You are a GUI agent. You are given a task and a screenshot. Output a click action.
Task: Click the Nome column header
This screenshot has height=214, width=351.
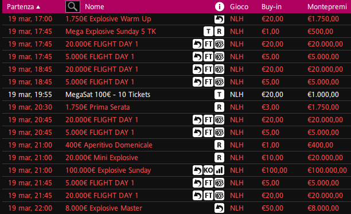coord(95,7)
